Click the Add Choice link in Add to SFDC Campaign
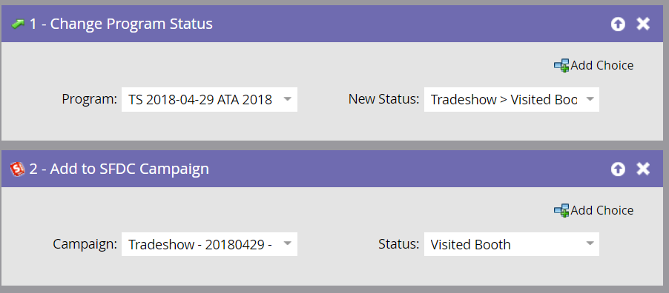 click(602, 210)
